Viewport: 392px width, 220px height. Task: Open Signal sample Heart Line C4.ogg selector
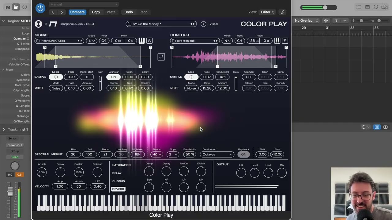tap(59, 41)
